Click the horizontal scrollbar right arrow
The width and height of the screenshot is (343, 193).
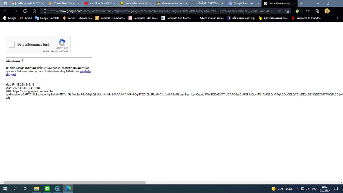(341, 183)
